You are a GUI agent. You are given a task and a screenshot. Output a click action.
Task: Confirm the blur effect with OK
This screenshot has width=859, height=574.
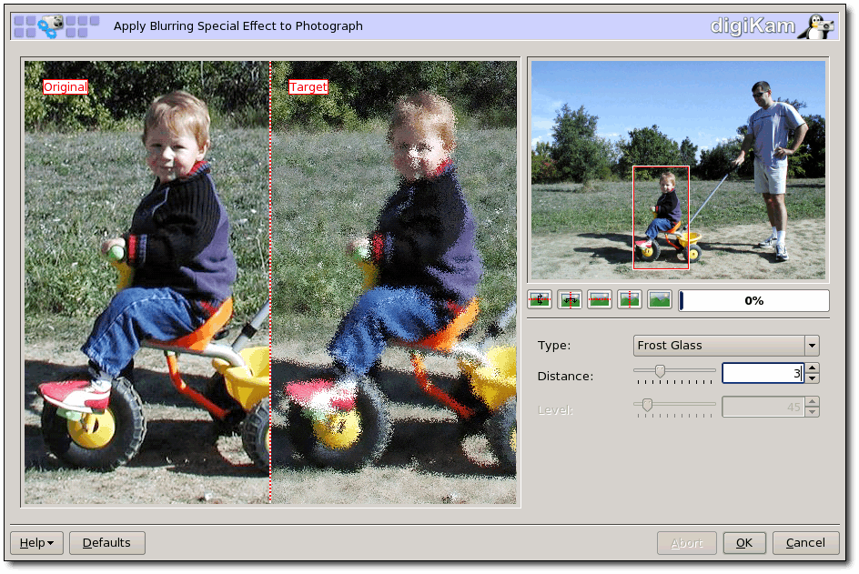tap(743, 543)
